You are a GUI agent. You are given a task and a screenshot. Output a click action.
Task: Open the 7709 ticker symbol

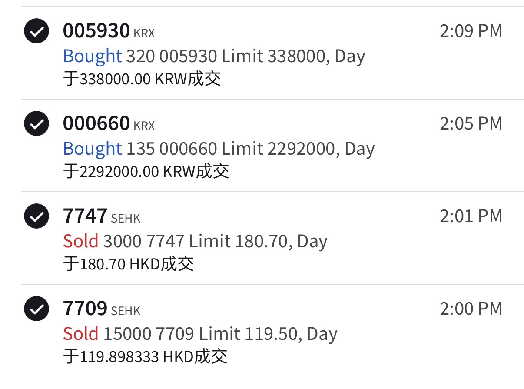tap(85, 309)
